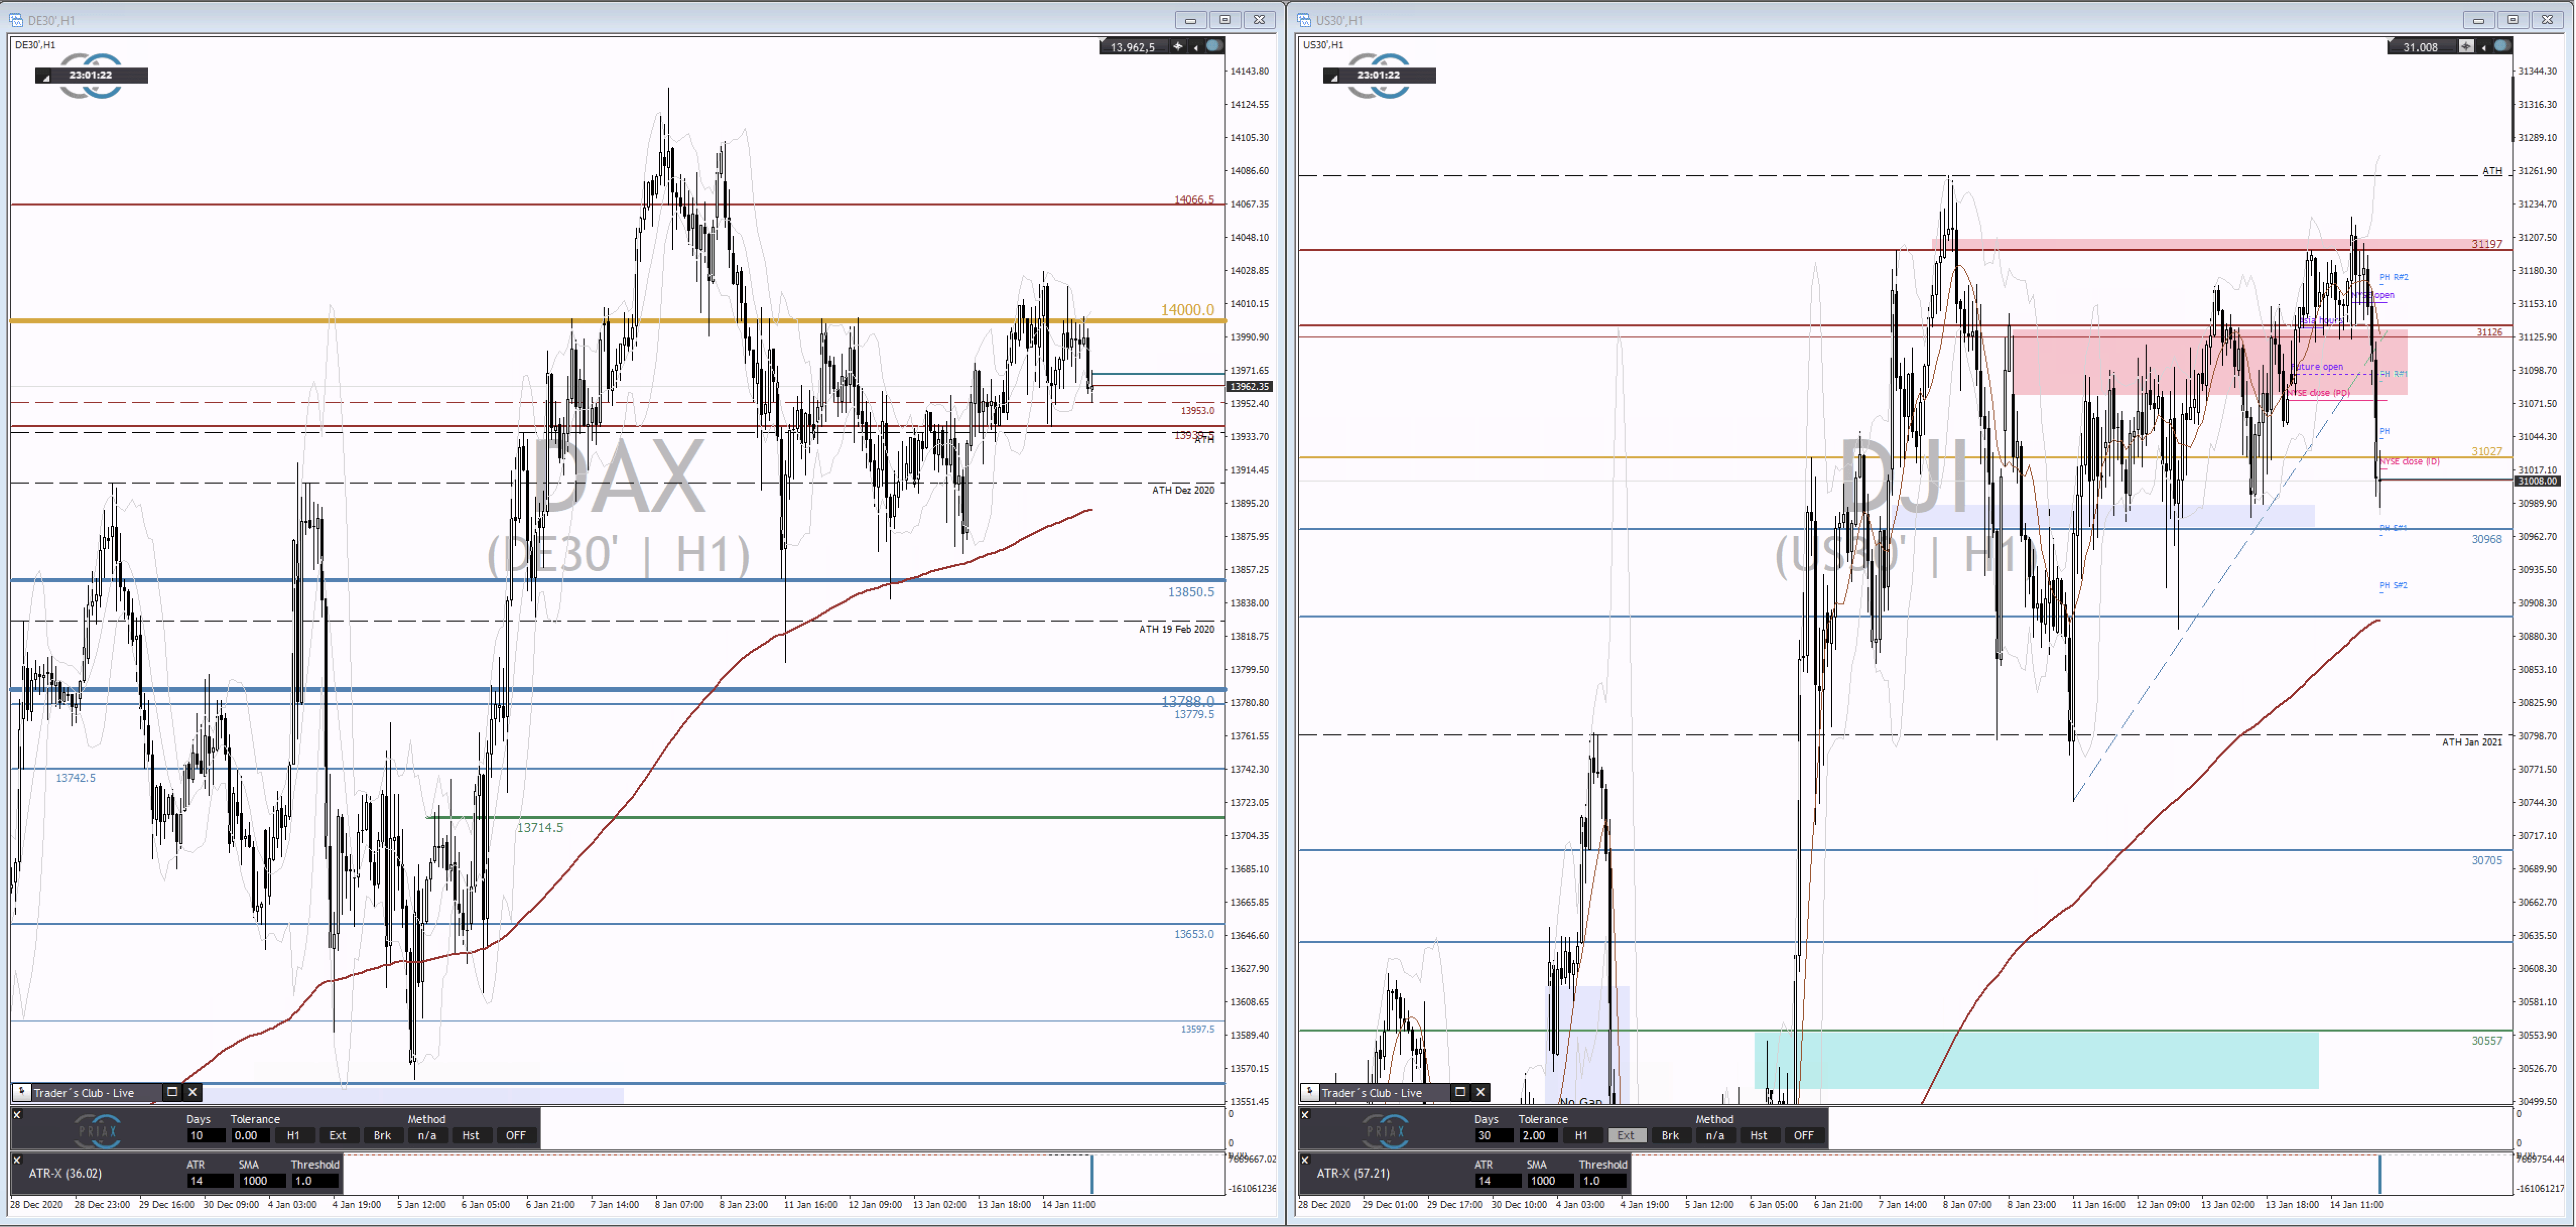
Task: Switch the OFF button in US30 PRIAX panel
Action: pos(1804,1135)
